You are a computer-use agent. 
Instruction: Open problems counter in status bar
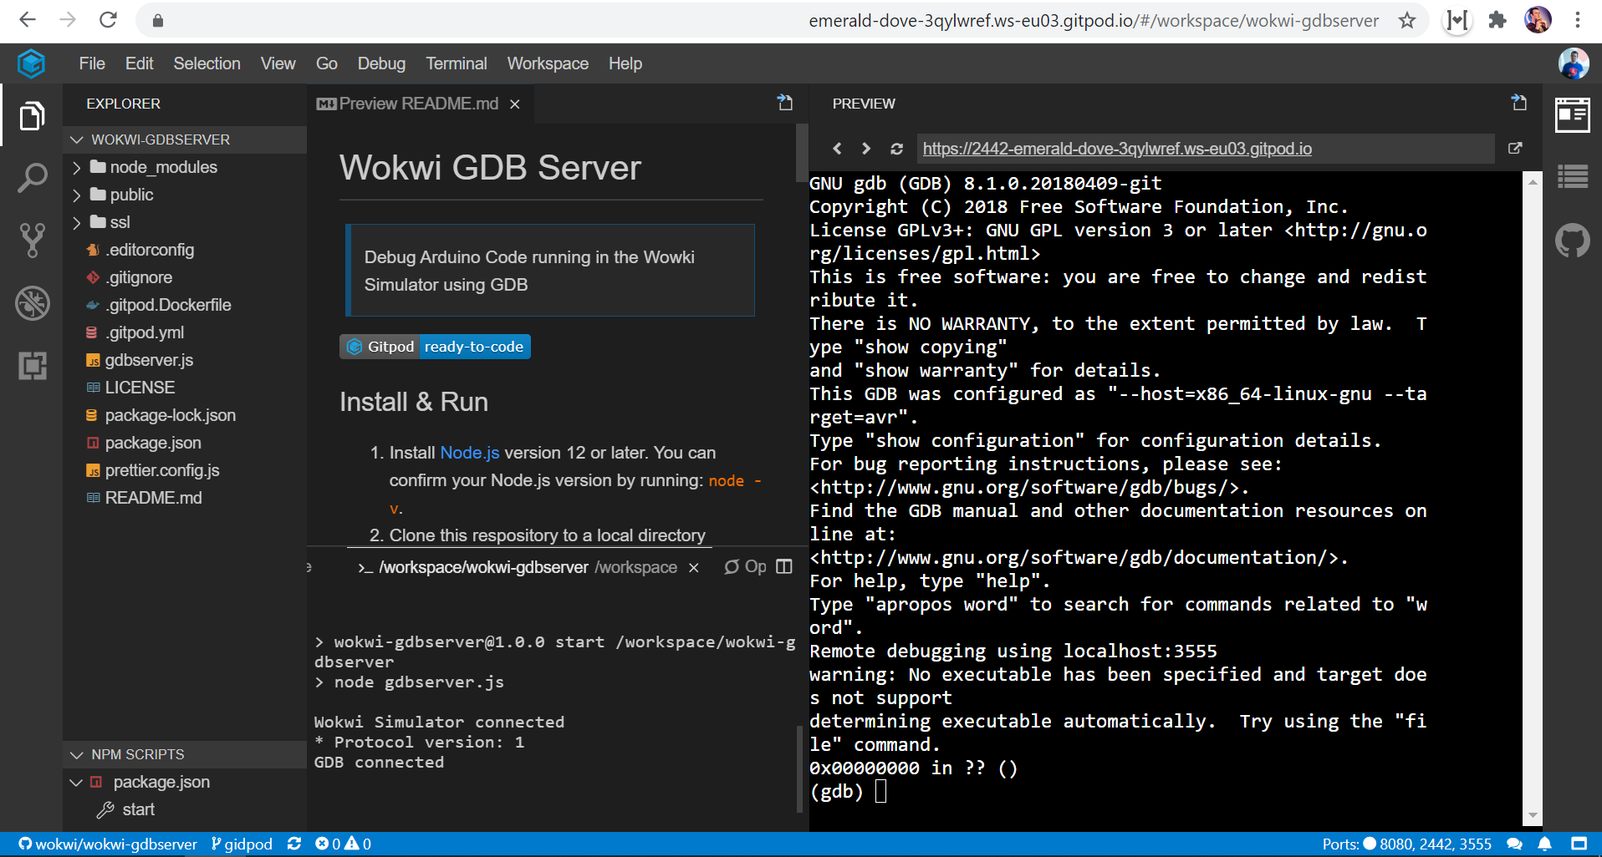pyautogui.click(x=343, y=844)
